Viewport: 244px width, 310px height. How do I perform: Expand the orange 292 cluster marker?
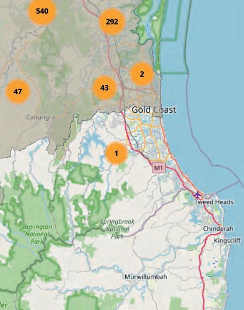click(112, 21)
